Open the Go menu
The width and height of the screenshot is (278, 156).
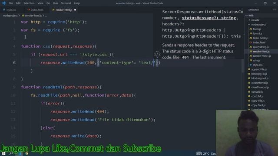48,3
